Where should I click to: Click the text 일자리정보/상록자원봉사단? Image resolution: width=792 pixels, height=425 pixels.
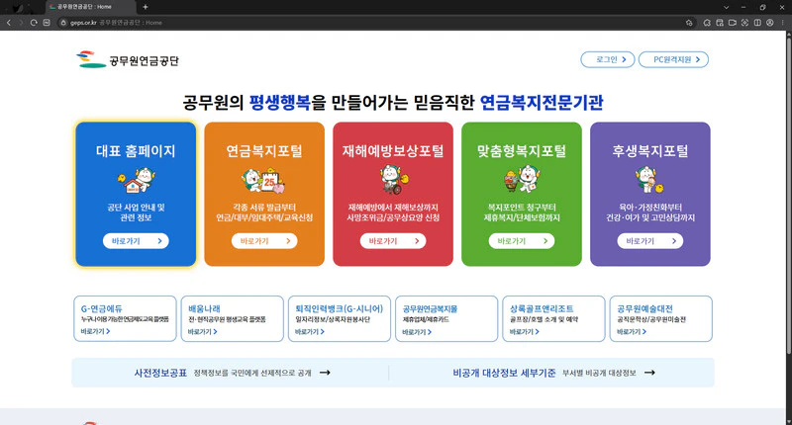tap(333, 319)
